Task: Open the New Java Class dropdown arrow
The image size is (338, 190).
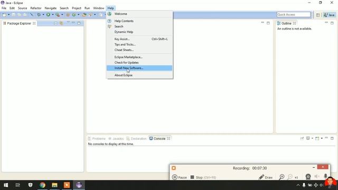Action: click(78, 15)
